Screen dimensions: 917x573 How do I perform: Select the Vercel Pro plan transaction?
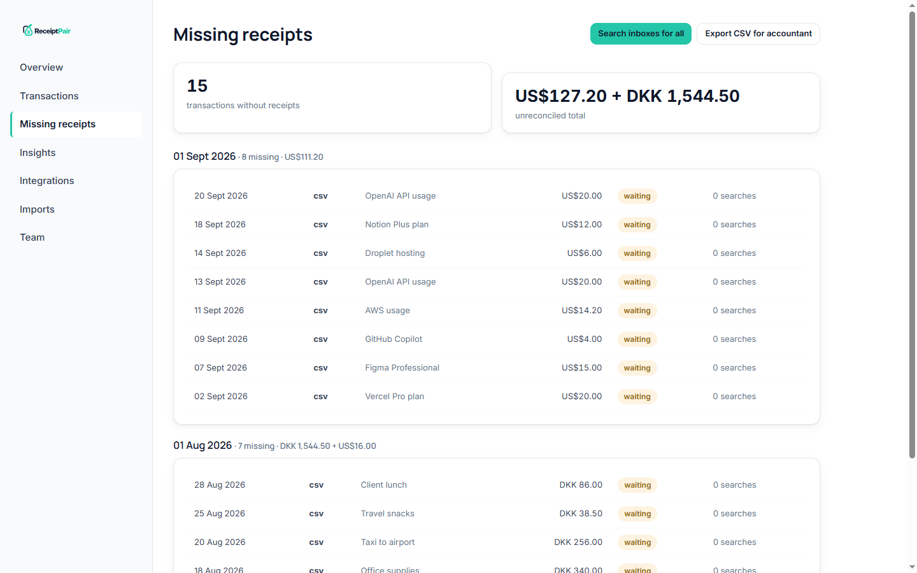coord(497,397)
